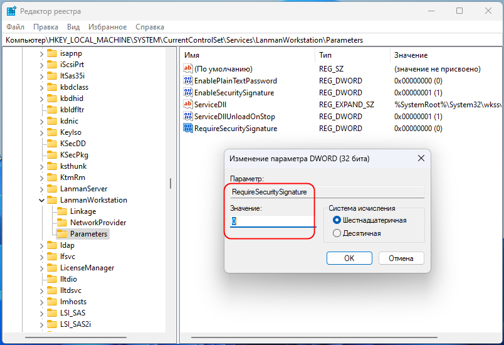504x345 pixels.
Task: Select the lltdio tree item
Action: [68, 279]
